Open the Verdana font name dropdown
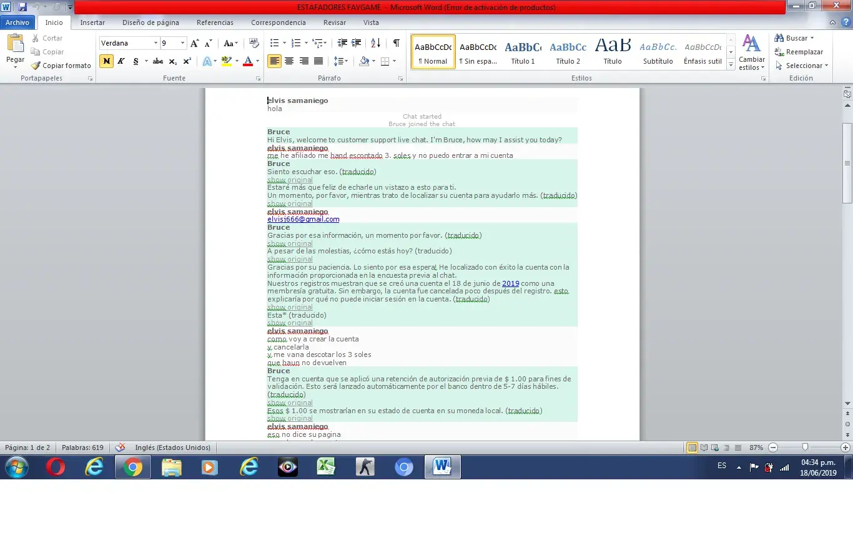The image size is (853, 543). [155, 43]
